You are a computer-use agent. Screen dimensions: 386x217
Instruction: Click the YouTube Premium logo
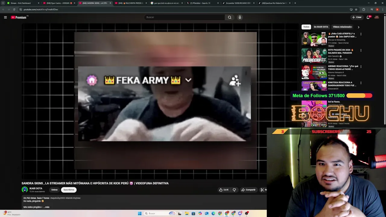[19, 17]
